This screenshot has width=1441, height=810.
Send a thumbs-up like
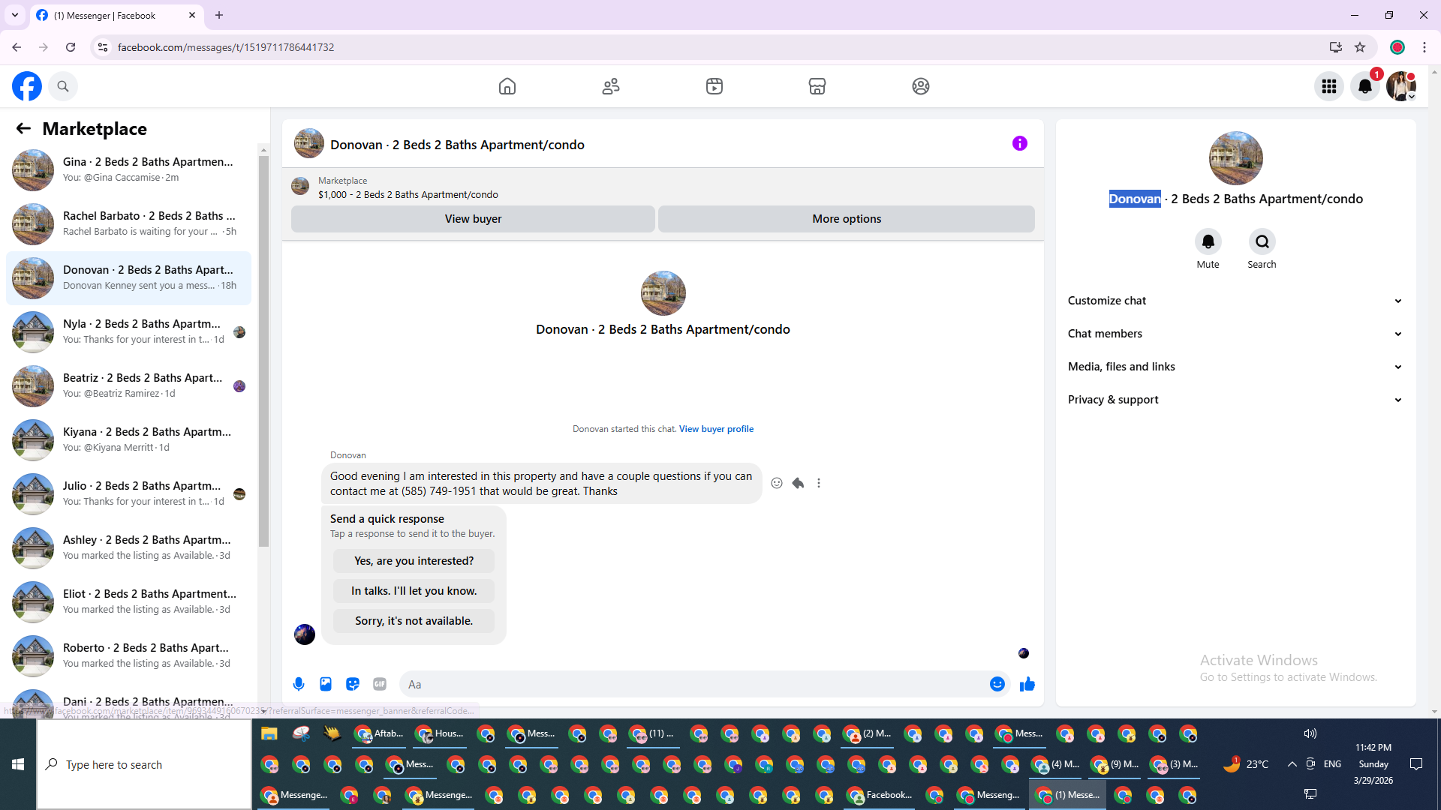1027,684
